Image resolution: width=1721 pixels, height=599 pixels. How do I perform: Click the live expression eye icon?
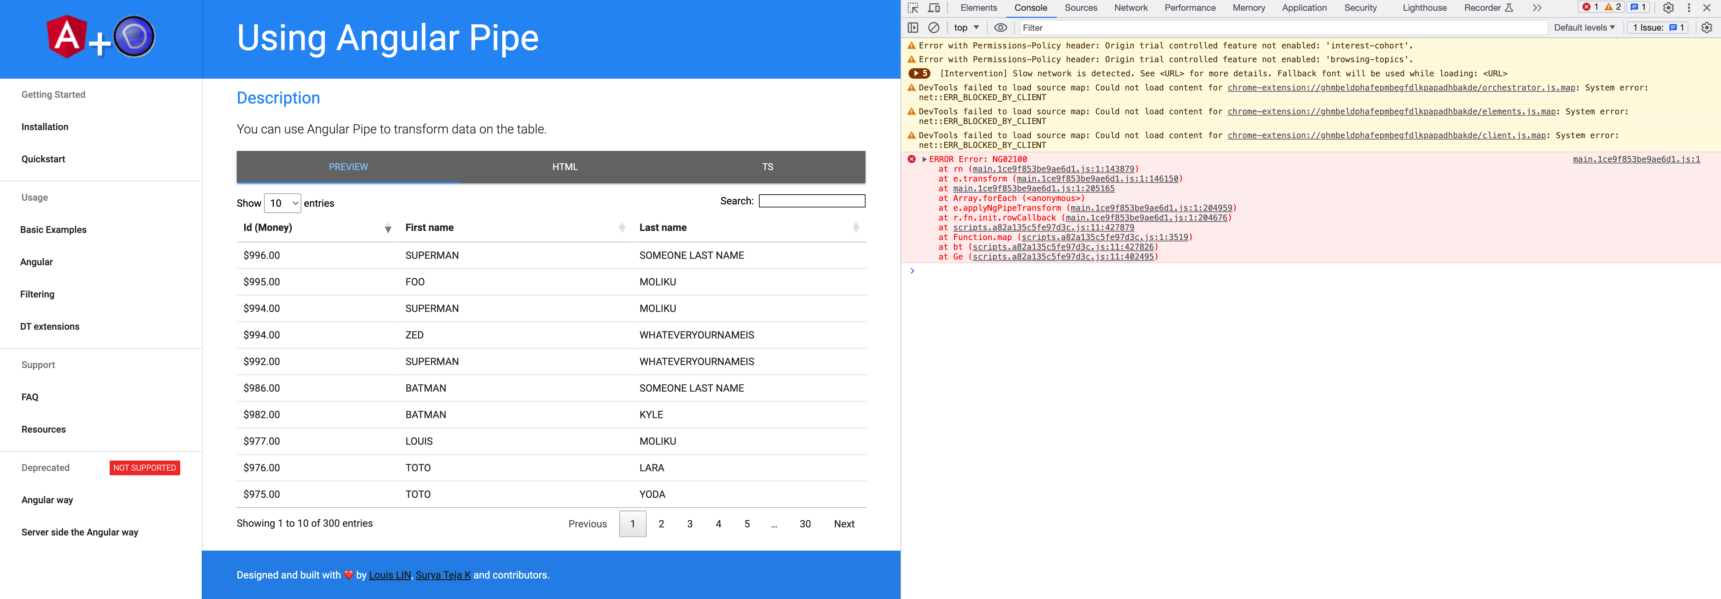(1000, 27)
